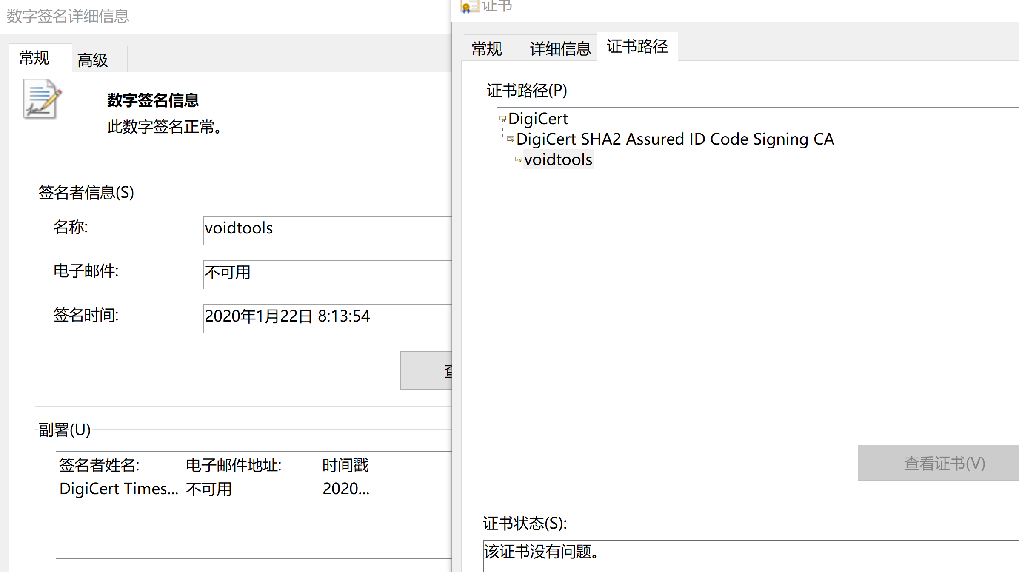The width and height of the screenshot is (1019, 572).
Task: Click the digital signature document icon
Action: pyautogui.click(x=41, y=100)
